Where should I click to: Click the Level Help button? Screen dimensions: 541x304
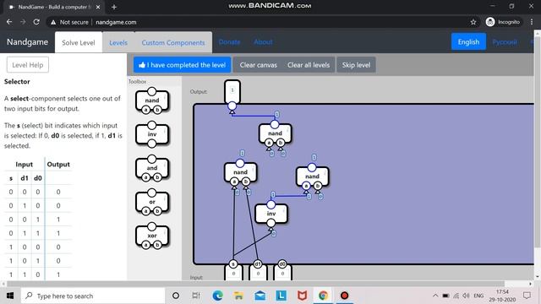[28, 65]
